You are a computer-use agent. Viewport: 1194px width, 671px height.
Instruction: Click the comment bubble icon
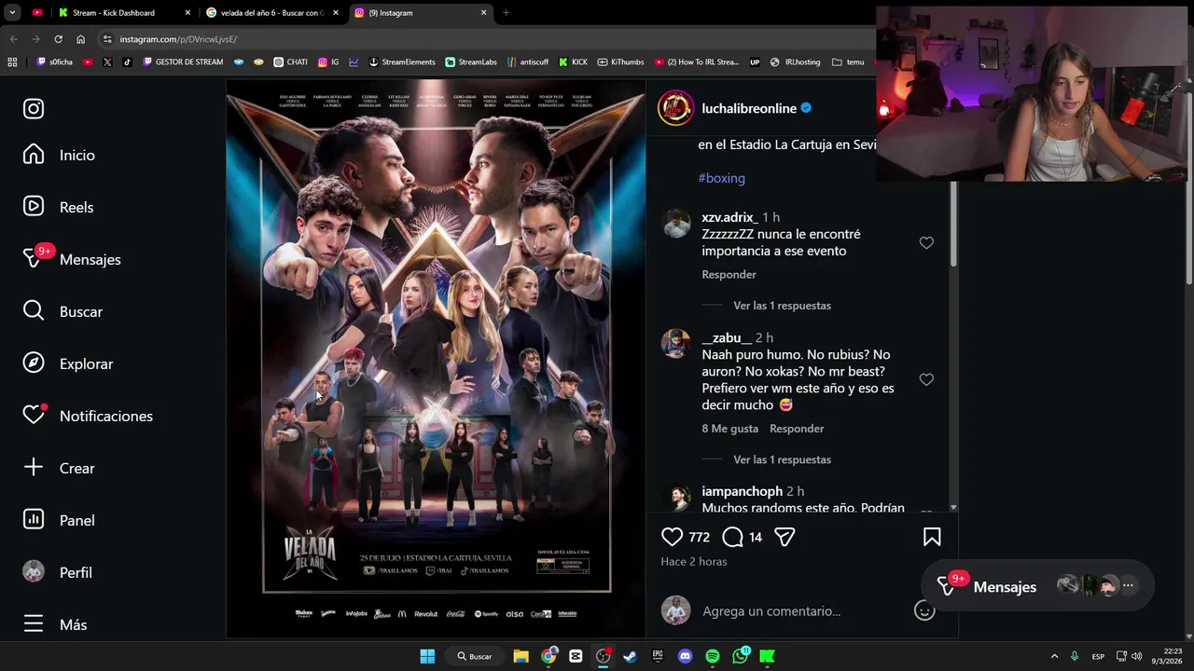click(733, 537)
